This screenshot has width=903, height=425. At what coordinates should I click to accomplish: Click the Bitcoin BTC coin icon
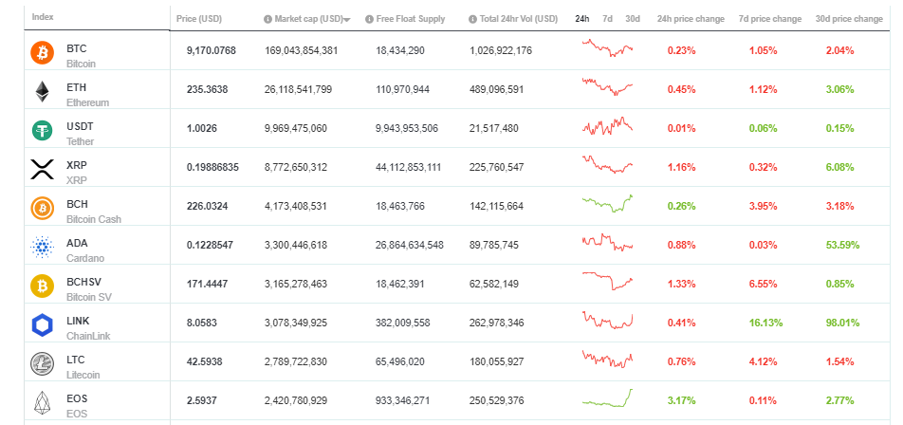coord(42,53)
